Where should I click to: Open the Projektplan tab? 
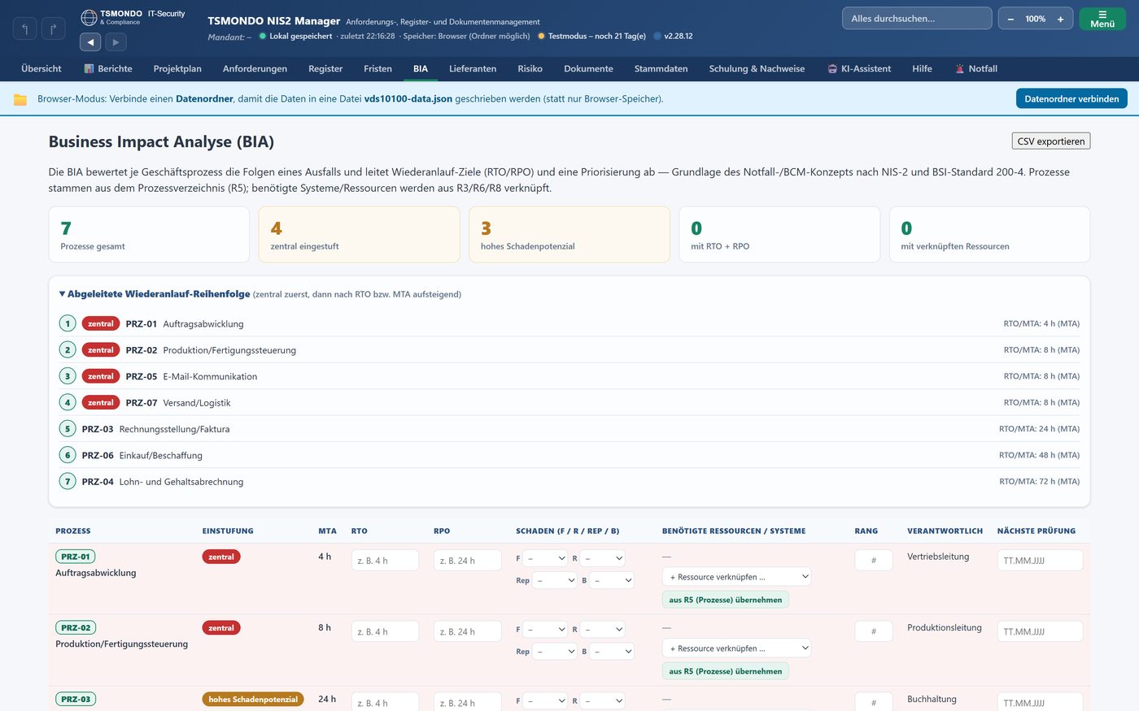177,69
